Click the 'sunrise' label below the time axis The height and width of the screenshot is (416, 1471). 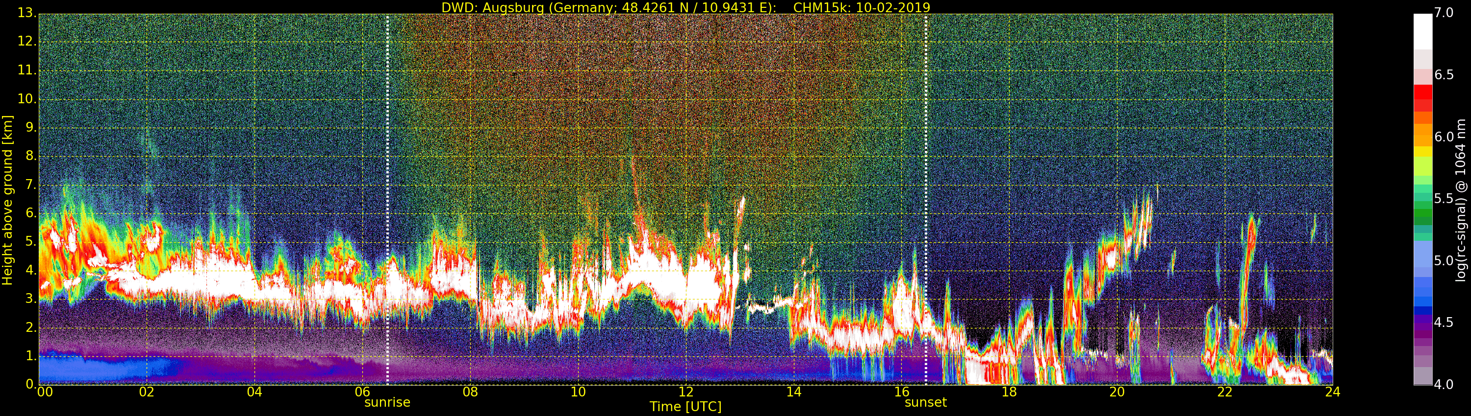[387, 402]
